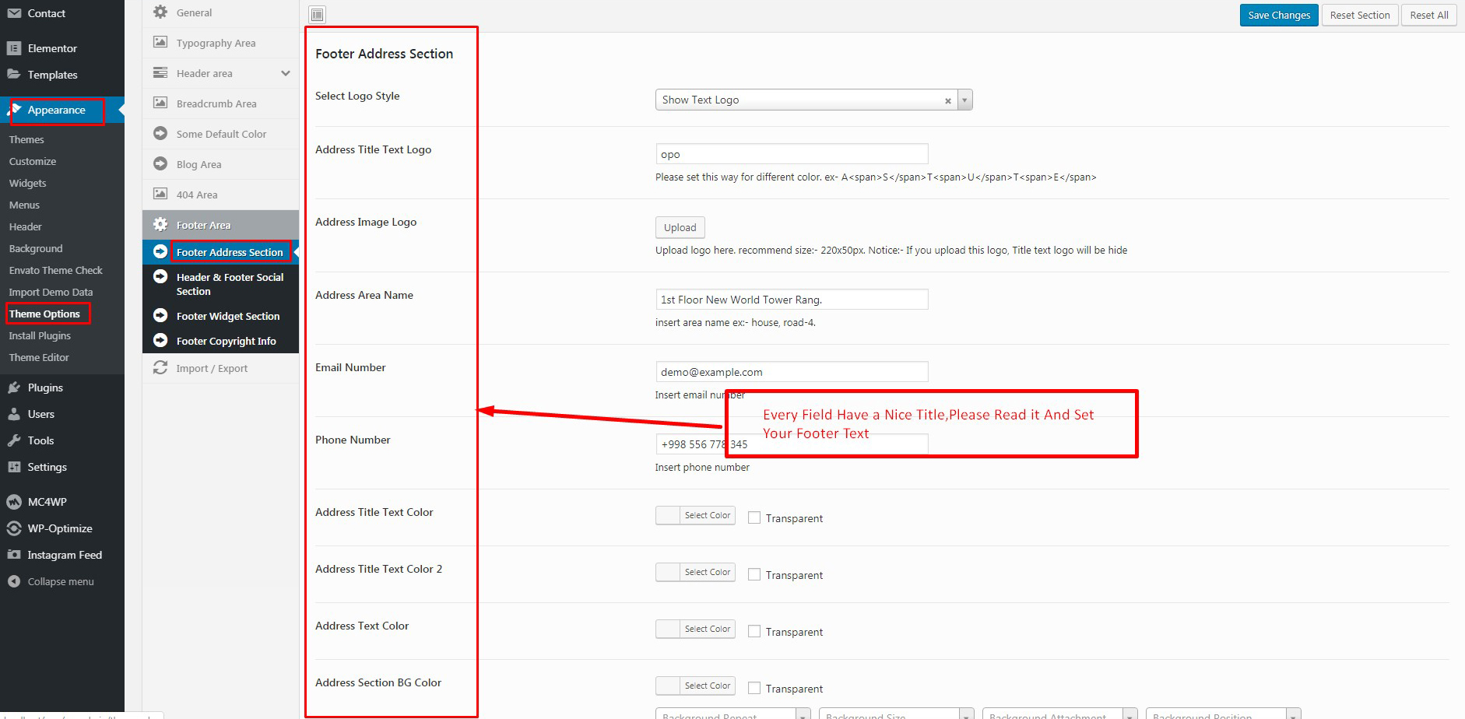Enable Transparent for Address Title Text Color 2

[x=754, y=574]
